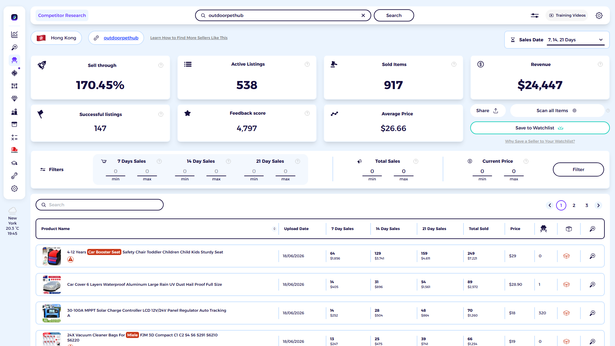Open the target crosshair sidebar icon
Image resolution: width=615 pixels, height=346 pixels.
click(x=14, y=73)
